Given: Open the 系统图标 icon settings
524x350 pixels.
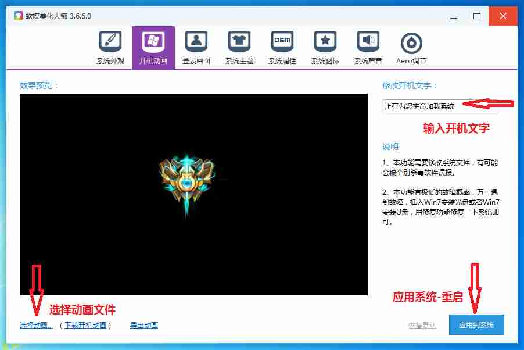Looking at the screenshot, I should [325, 47].
